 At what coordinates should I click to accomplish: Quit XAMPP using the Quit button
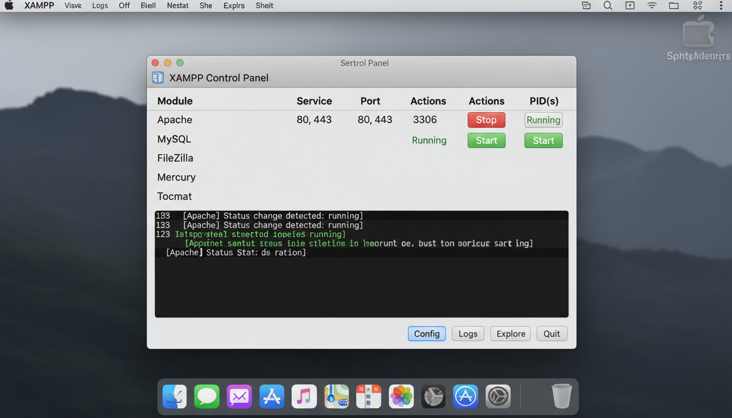(551, 334)
